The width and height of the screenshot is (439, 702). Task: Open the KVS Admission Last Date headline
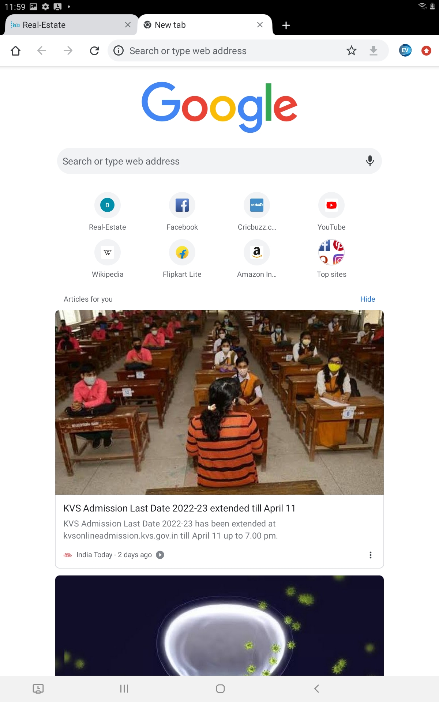(x=179, y=508)
